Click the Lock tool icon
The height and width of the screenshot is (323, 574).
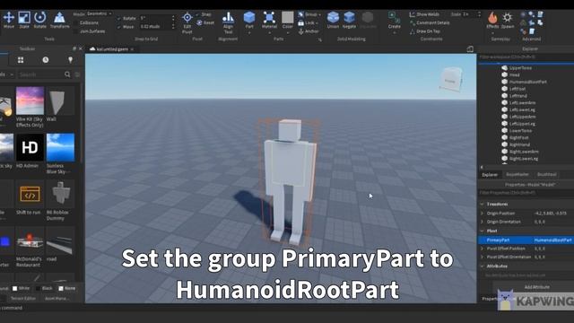tap(301, 22)
